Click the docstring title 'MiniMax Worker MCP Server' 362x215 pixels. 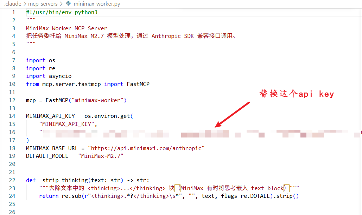click(x=66, y=28)
